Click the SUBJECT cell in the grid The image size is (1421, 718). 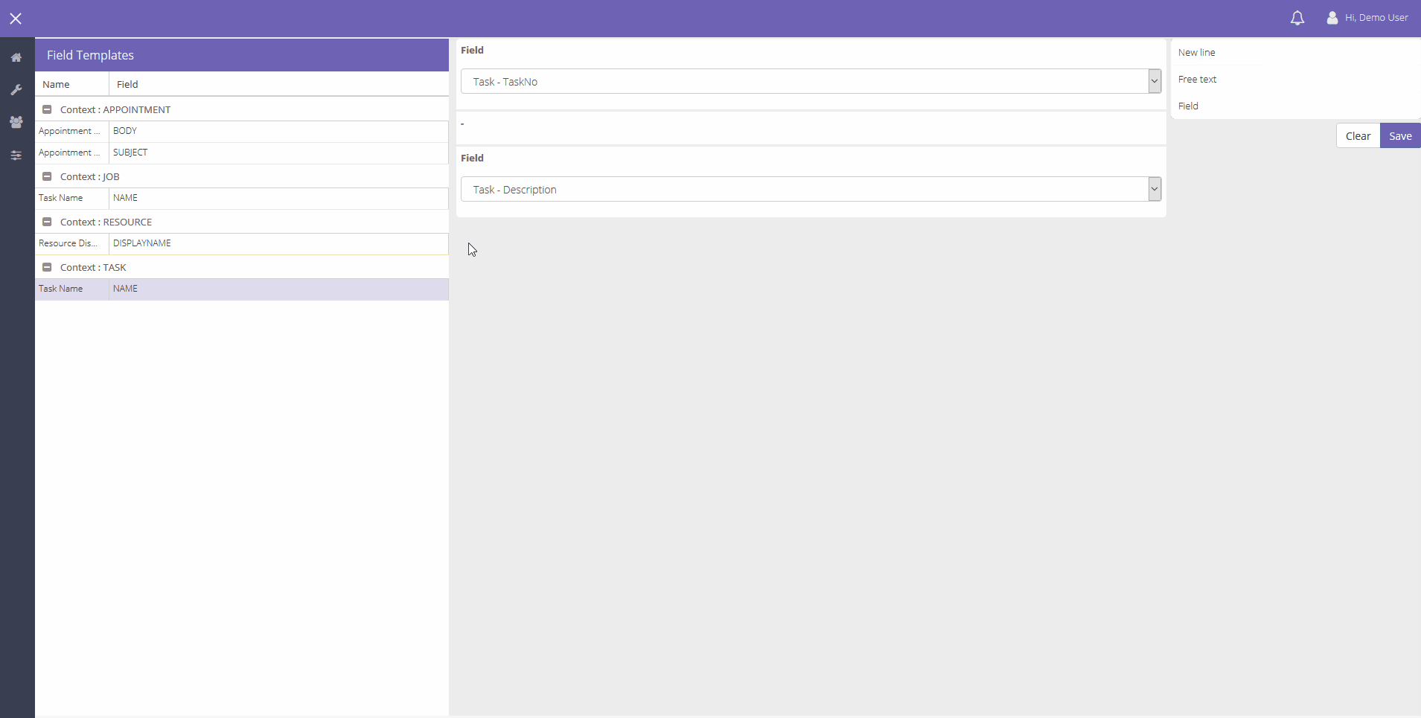coord(278,153)
